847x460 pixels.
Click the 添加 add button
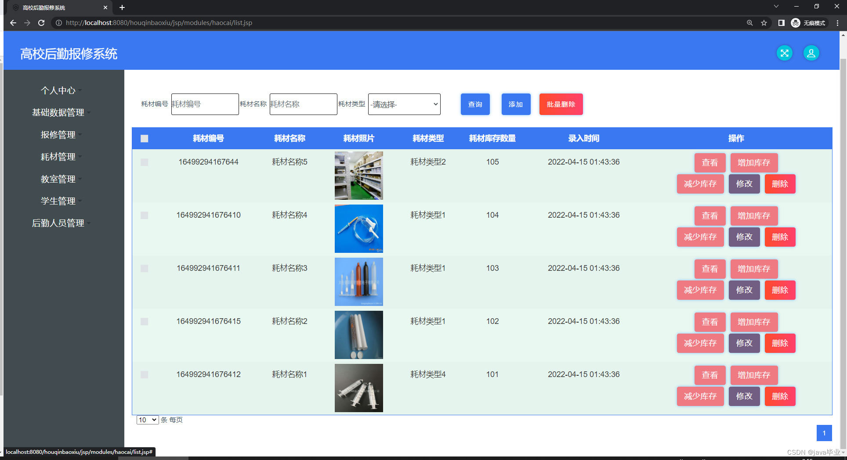coord(516,104)
